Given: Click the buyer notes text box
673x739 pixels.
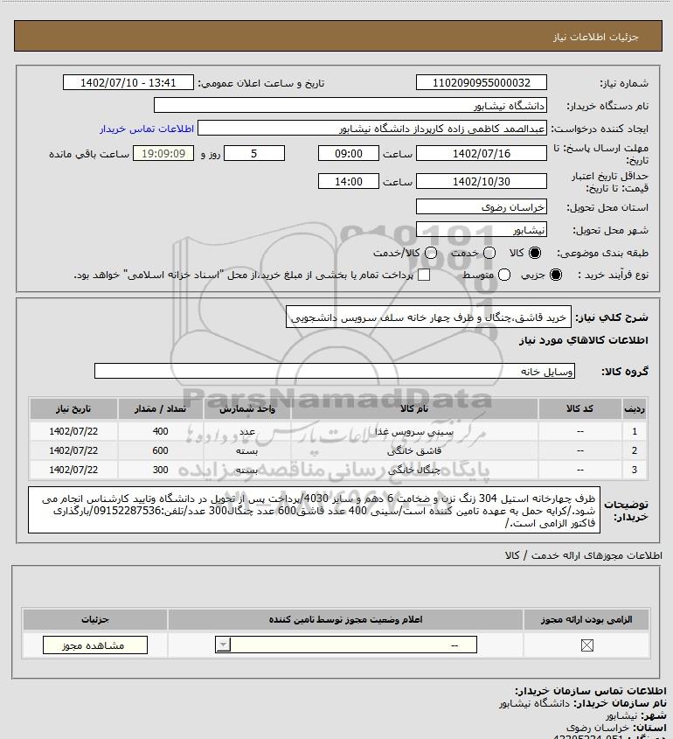Looking at the screenshot, I should 314,510.
